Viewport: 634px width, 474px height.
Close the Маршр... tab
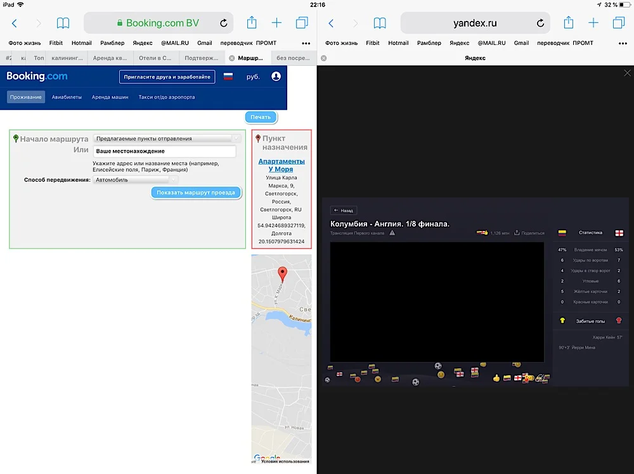pos(231,58)
